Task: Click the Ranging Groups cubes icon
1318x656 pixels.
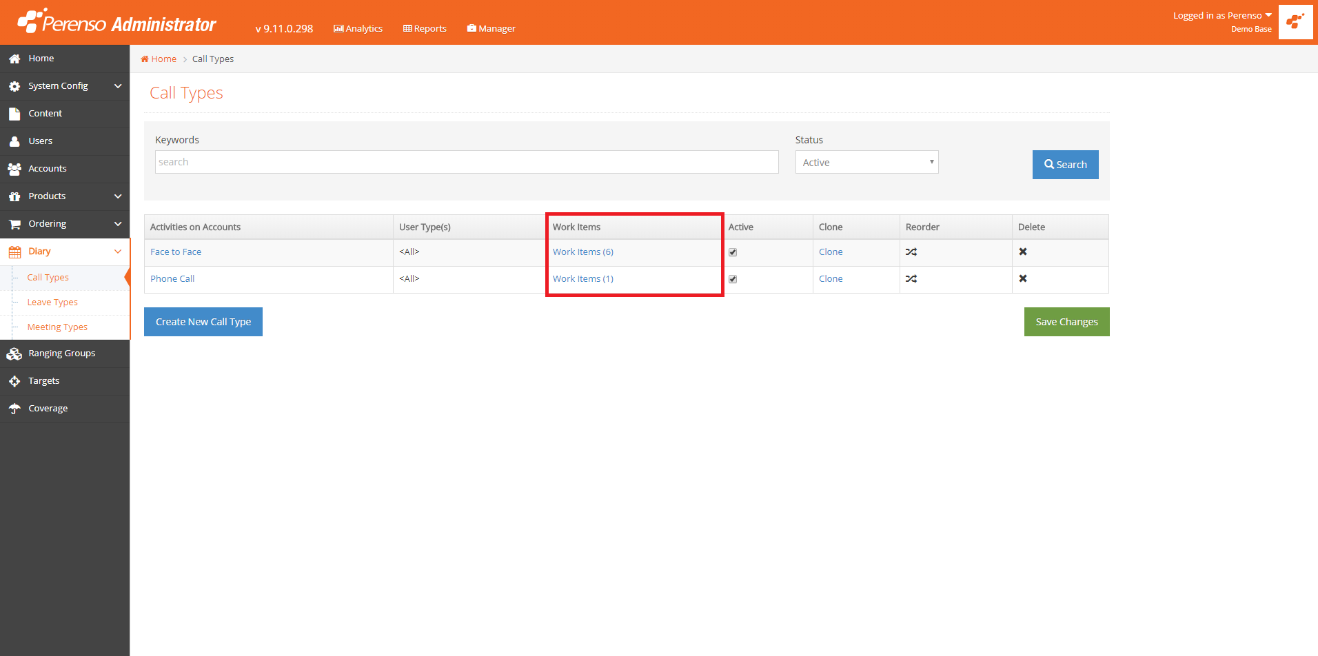Action: pyautogui.click(x=14, y=353)
